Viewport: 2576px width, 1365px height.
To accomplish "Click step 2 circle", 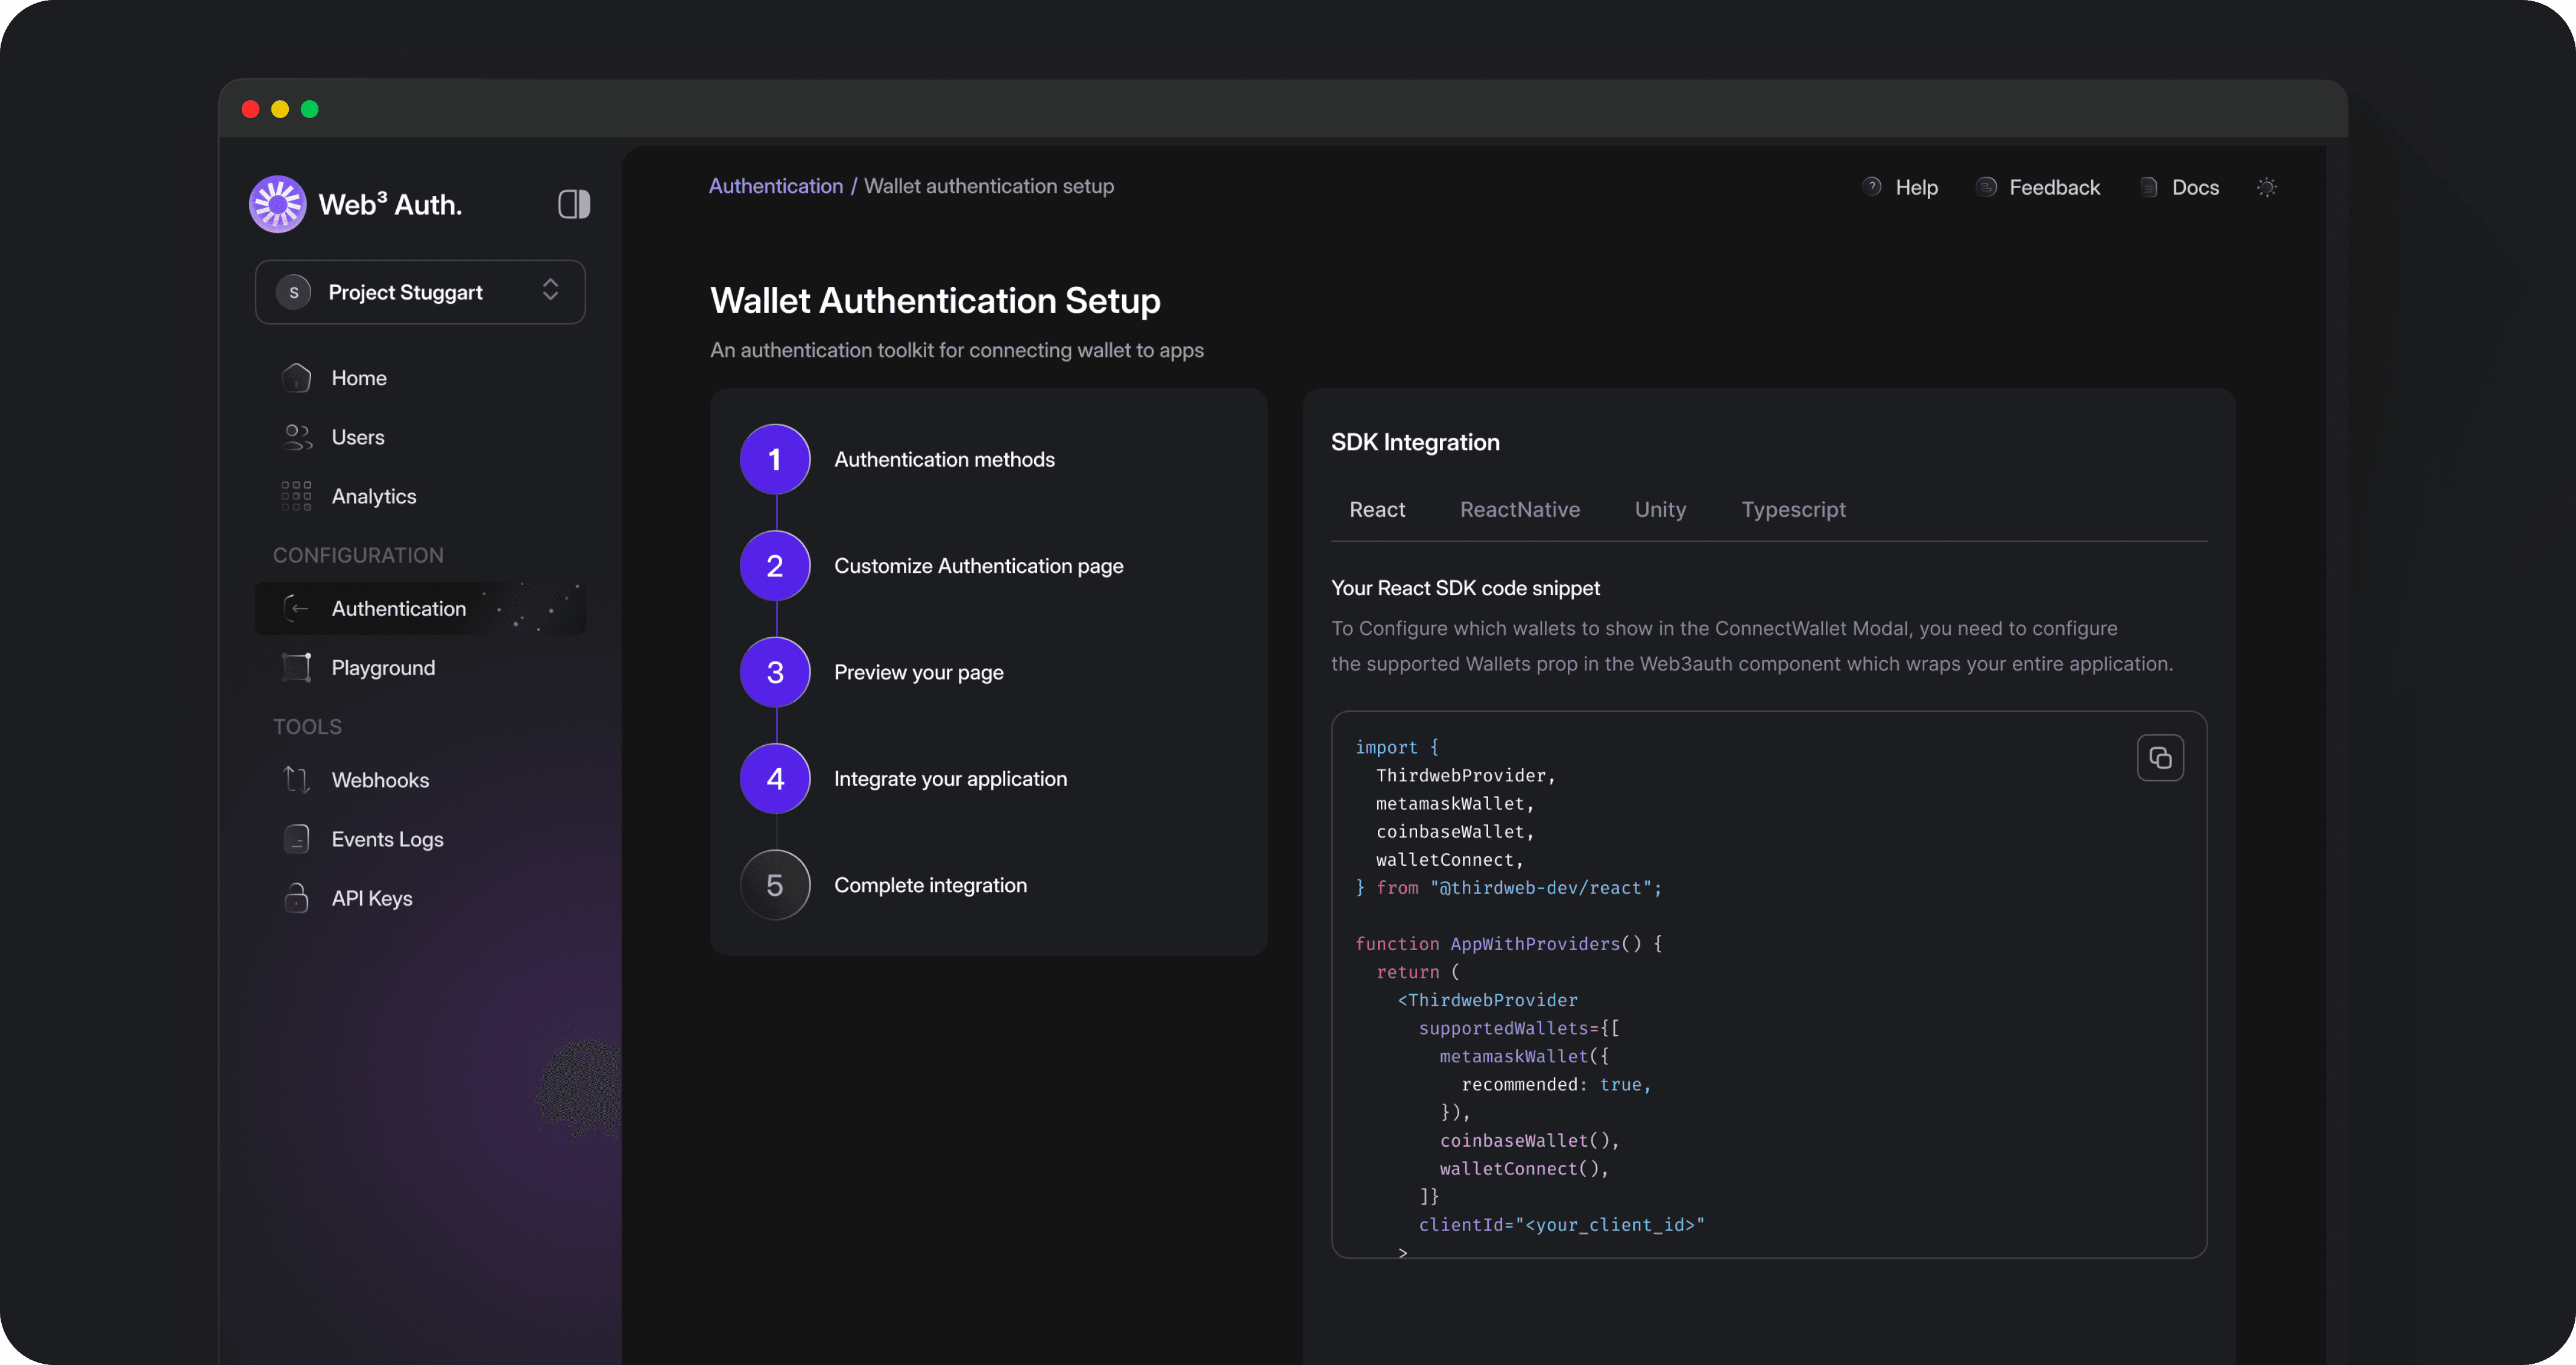I will 775,566.
